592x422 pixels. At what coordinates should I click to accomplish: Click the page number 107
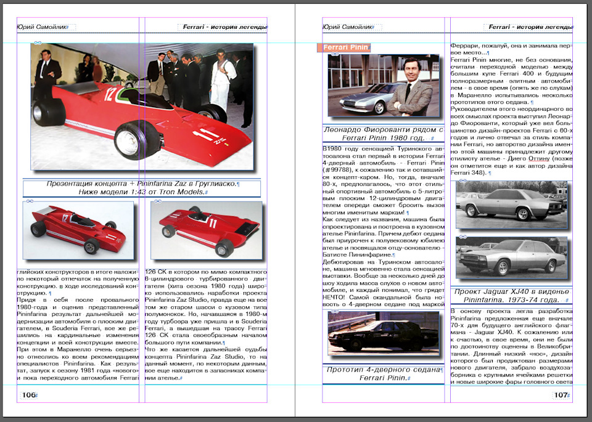pyautogui.click(x=561, y=395)
